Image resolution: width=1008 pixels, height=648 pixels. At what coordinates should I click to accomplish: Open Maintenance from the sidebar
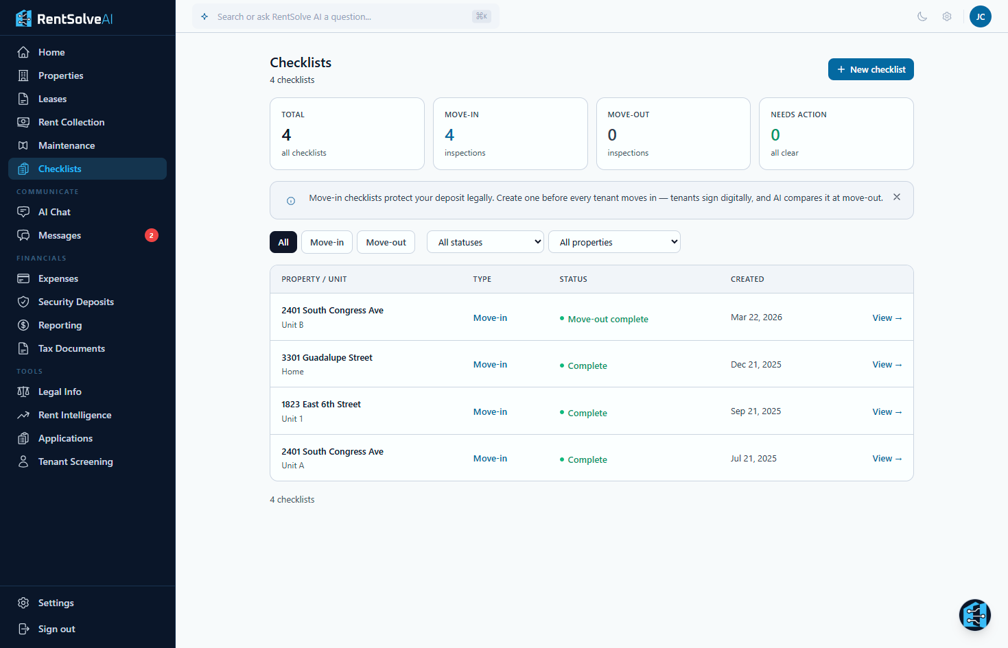pyautogui.click(x=67, y=145)
